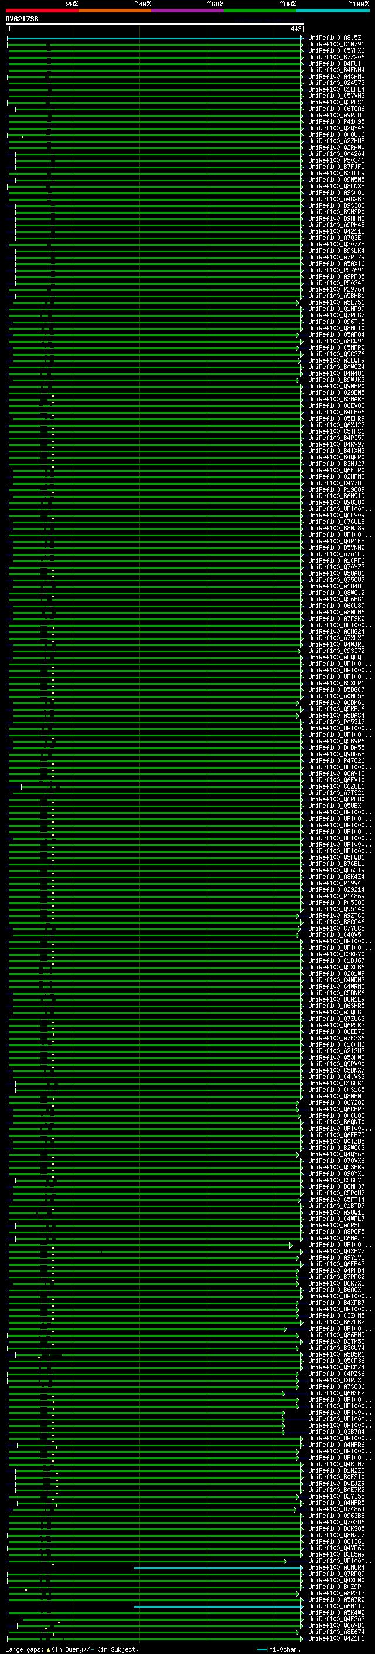Open hit UniRef100_A8MQR4

click(x=336, y=1568)
